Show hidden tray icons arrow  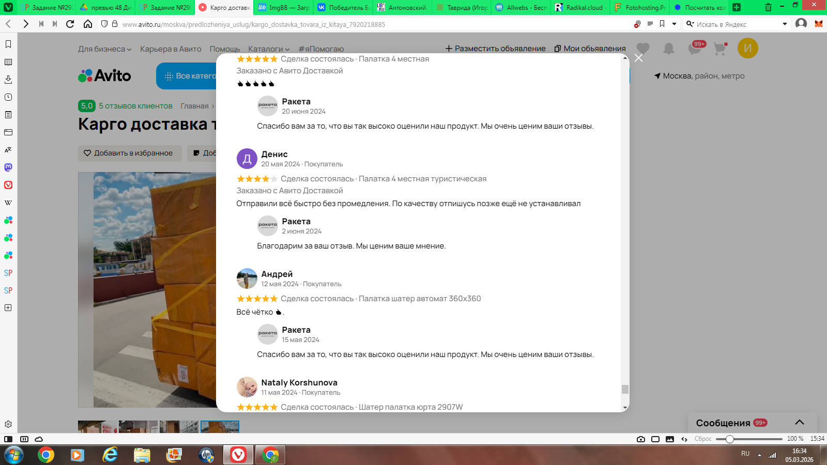[x=759, y=455]
